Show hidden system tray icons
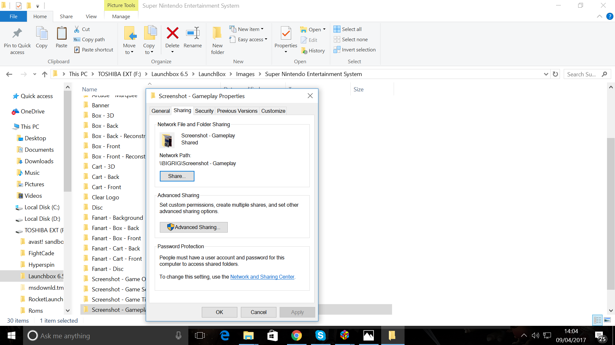This screenshot has height=345, width=615. [524, 335]
